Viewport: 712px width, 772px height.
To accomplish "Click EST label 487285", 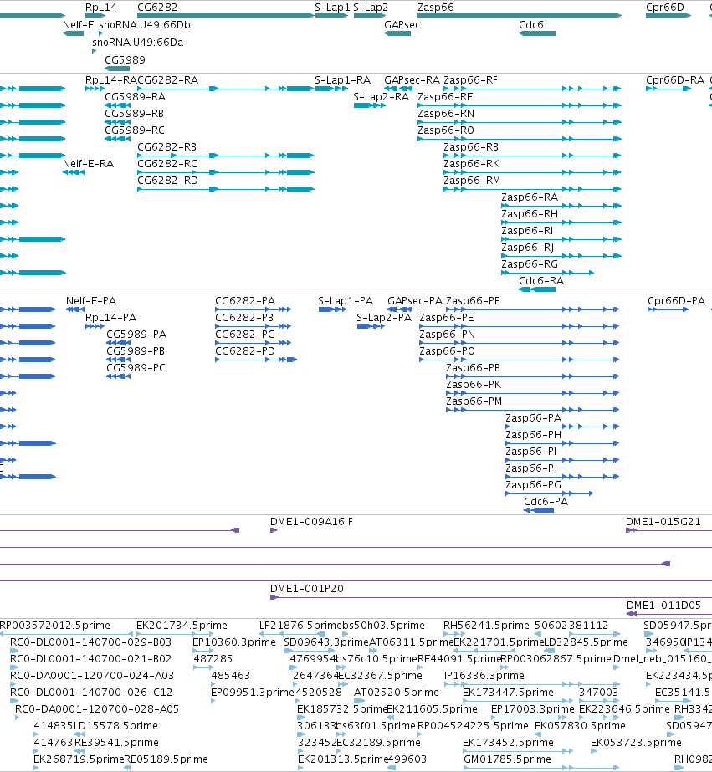I will coord(213,659).
